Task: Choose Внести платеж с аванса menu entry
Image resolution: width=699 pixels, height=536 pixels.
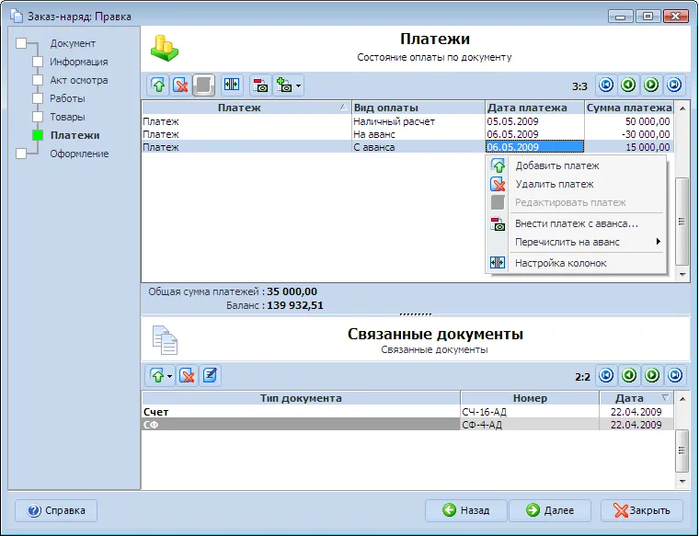Action: point(576,223)
